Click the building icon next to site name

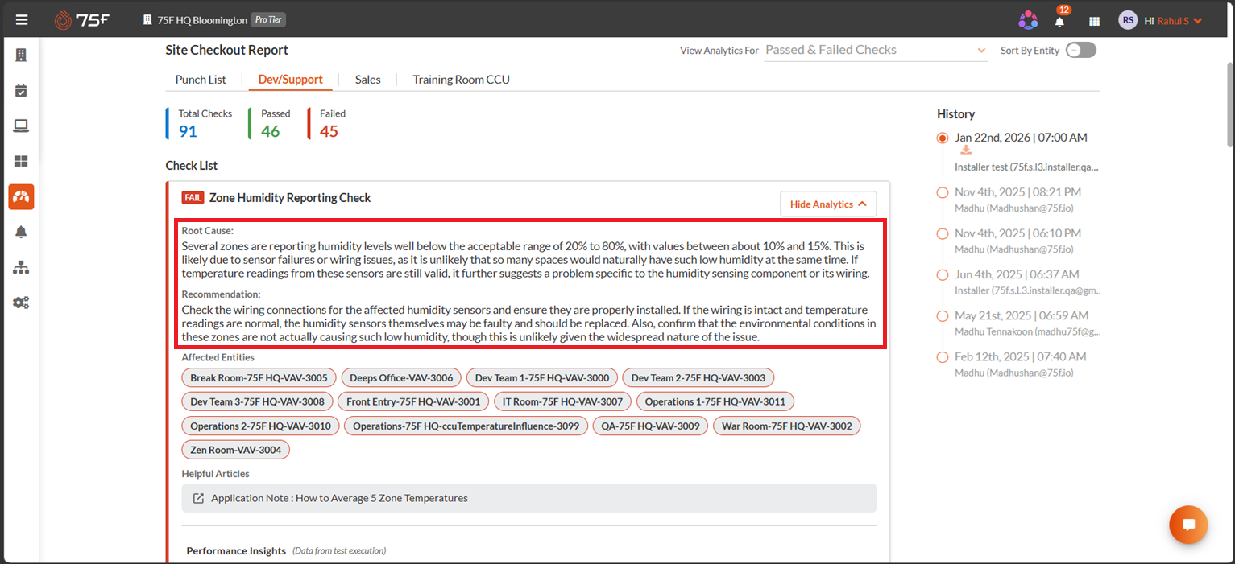(147, 20)
